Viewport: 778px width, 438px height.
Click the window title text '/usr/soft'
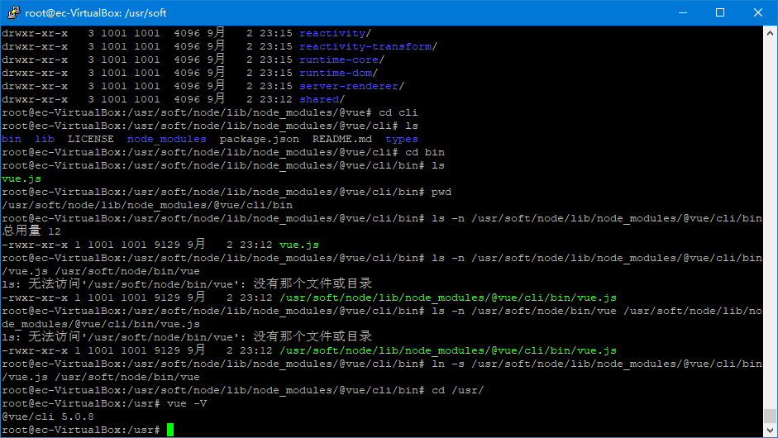click(x=146, y=13)
